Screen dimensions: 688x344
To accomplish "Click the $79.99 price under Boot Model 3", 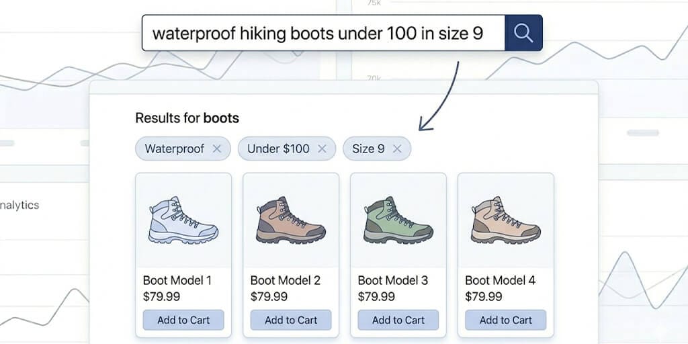I will point(376,296).
